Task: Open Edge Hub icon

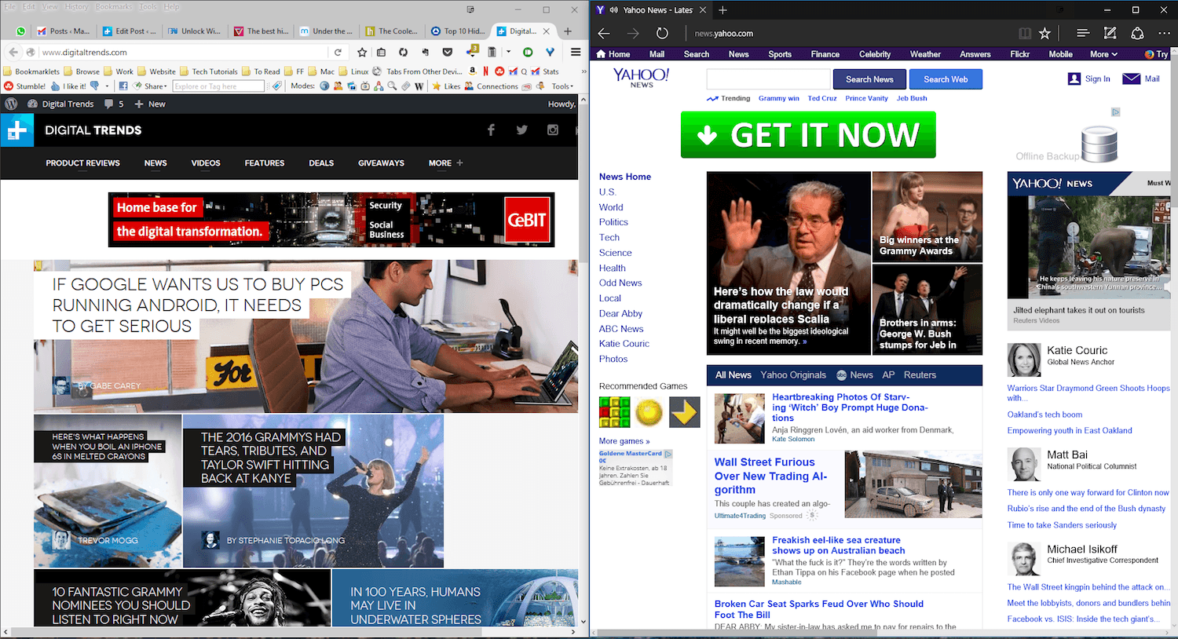Action: [x=1083, y=33]
